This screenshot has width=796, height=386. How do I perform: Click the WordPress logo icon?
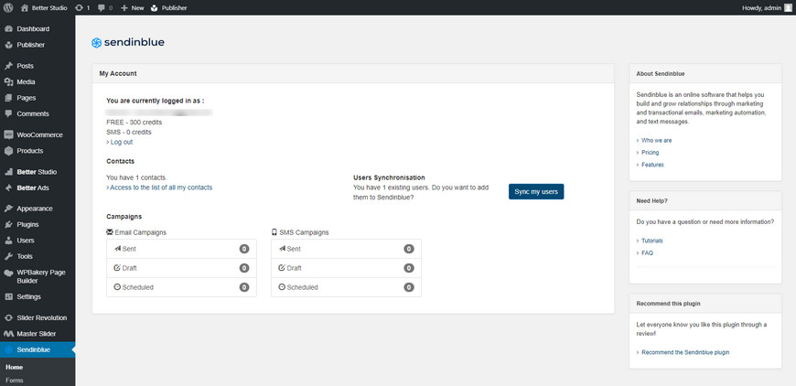(x=8, y=7)
